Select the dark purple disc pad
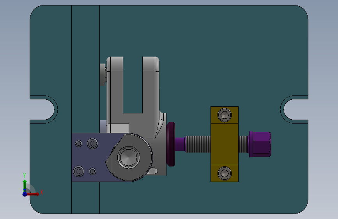 coord(171,144)
